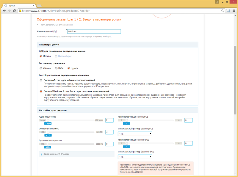The image size is (238, 177).
Task: Click the 1 ГБ minimum memory label
Action: pyautogui.click(x=43, y=132)
